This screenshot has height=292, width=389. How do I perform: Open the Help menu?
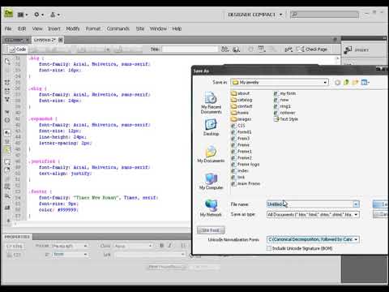click(177, 28)
